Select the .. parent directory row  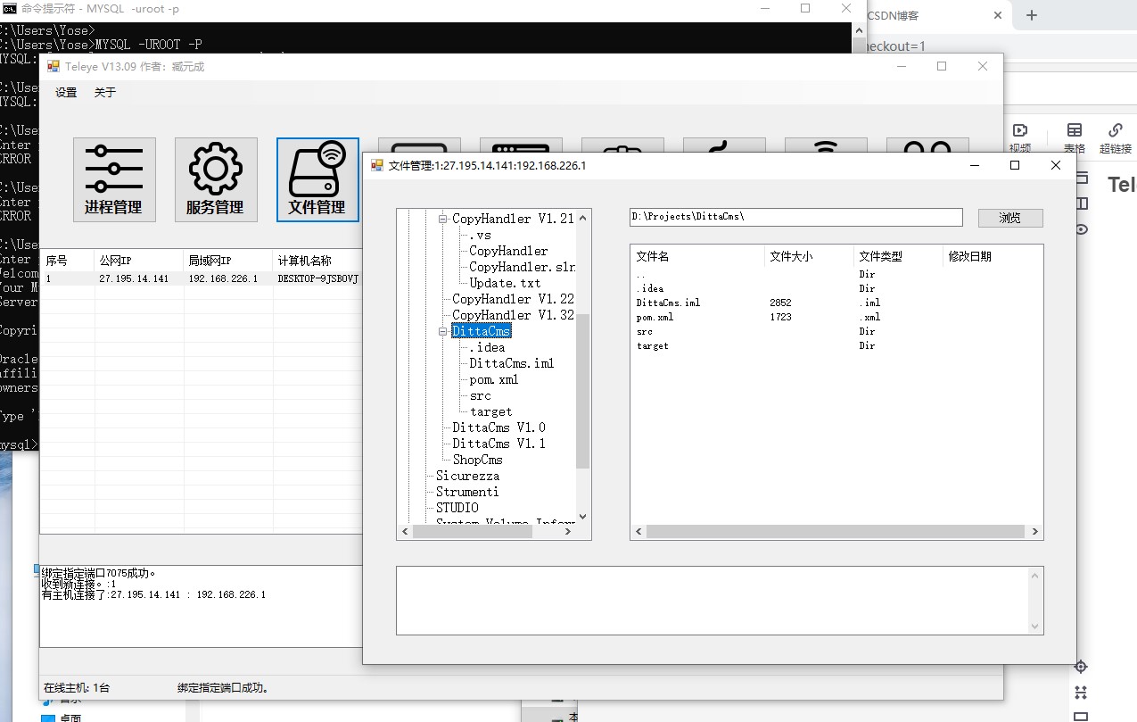coord(836,274)
